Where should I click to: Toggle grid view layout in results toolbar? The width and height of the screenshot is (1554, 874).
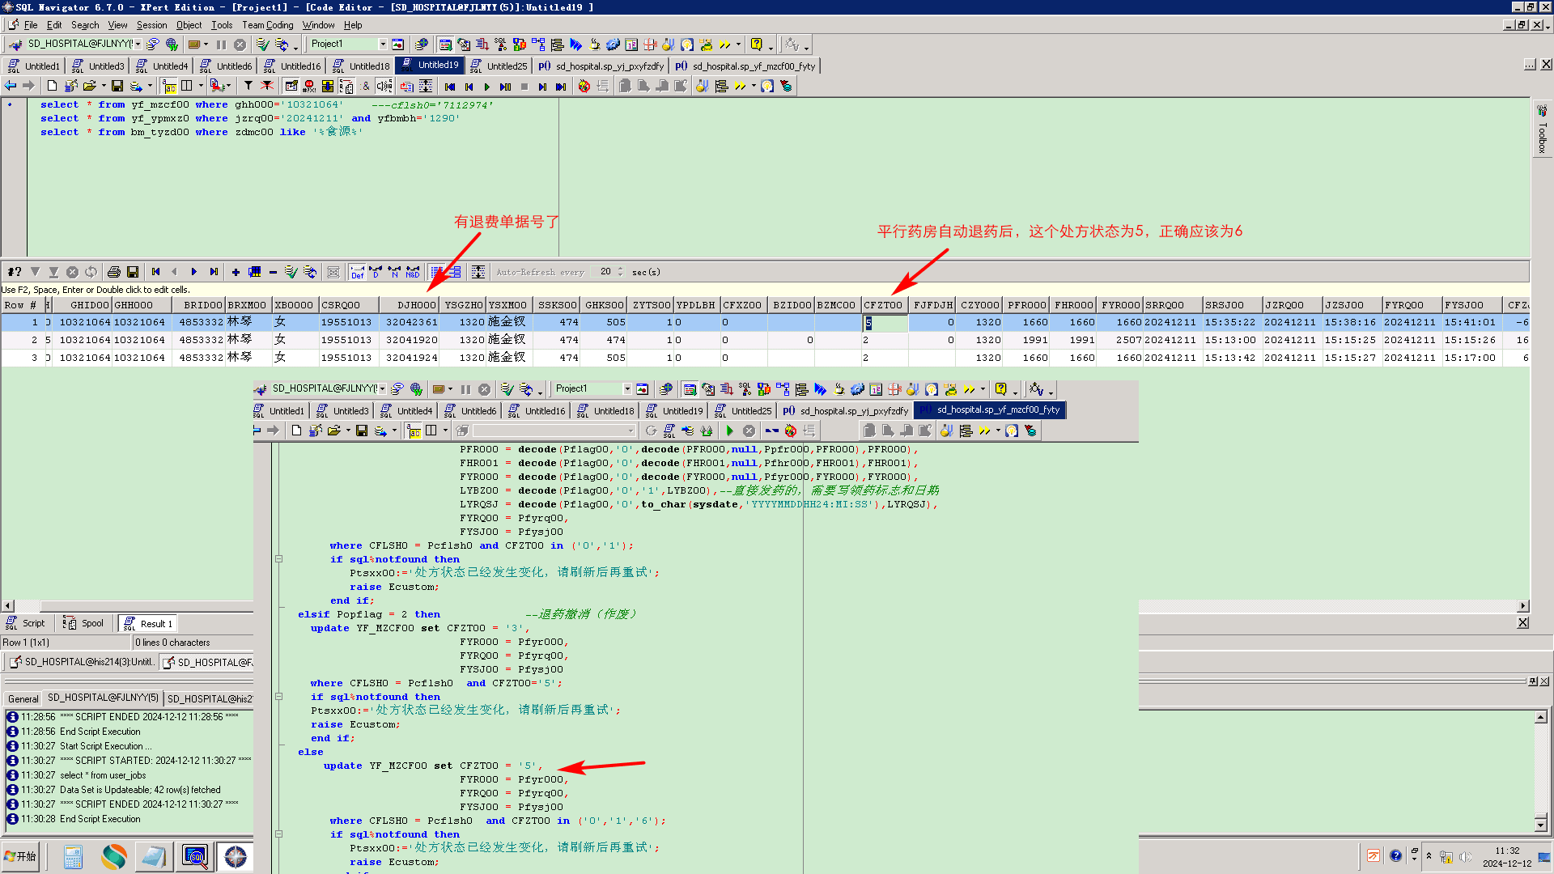coord(437,272)
